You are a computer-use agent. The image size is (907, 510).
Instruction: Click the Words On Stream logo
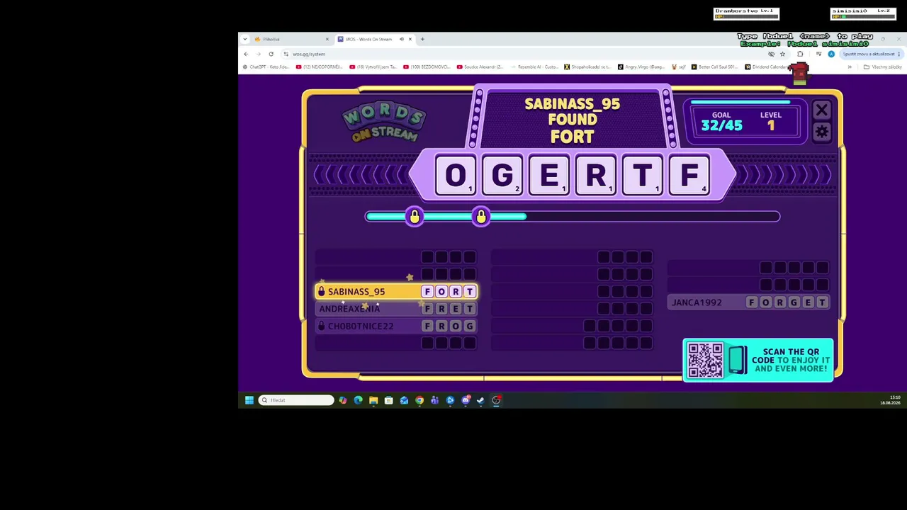point(384,123)
